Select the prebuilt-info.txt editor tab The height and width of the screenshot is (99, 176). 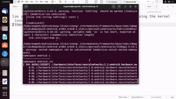coord(154,12)
